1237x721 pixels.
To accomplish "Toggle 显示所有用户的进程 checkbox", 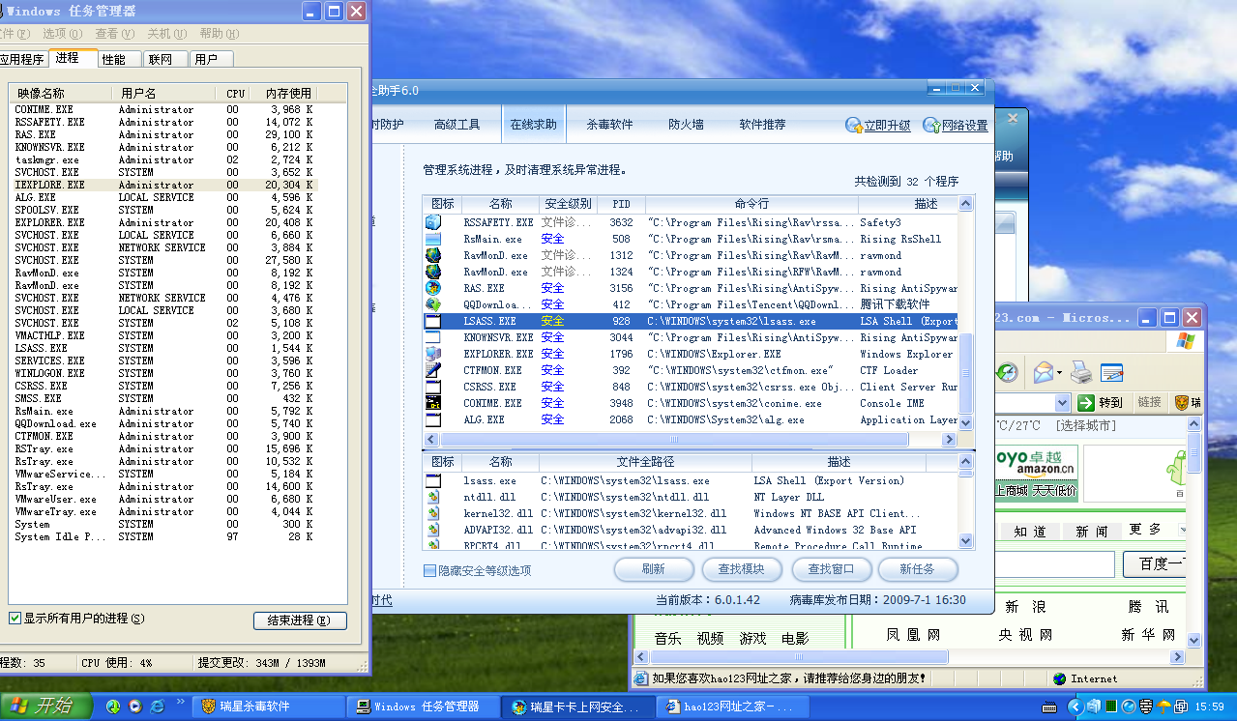I will point(15,619).
